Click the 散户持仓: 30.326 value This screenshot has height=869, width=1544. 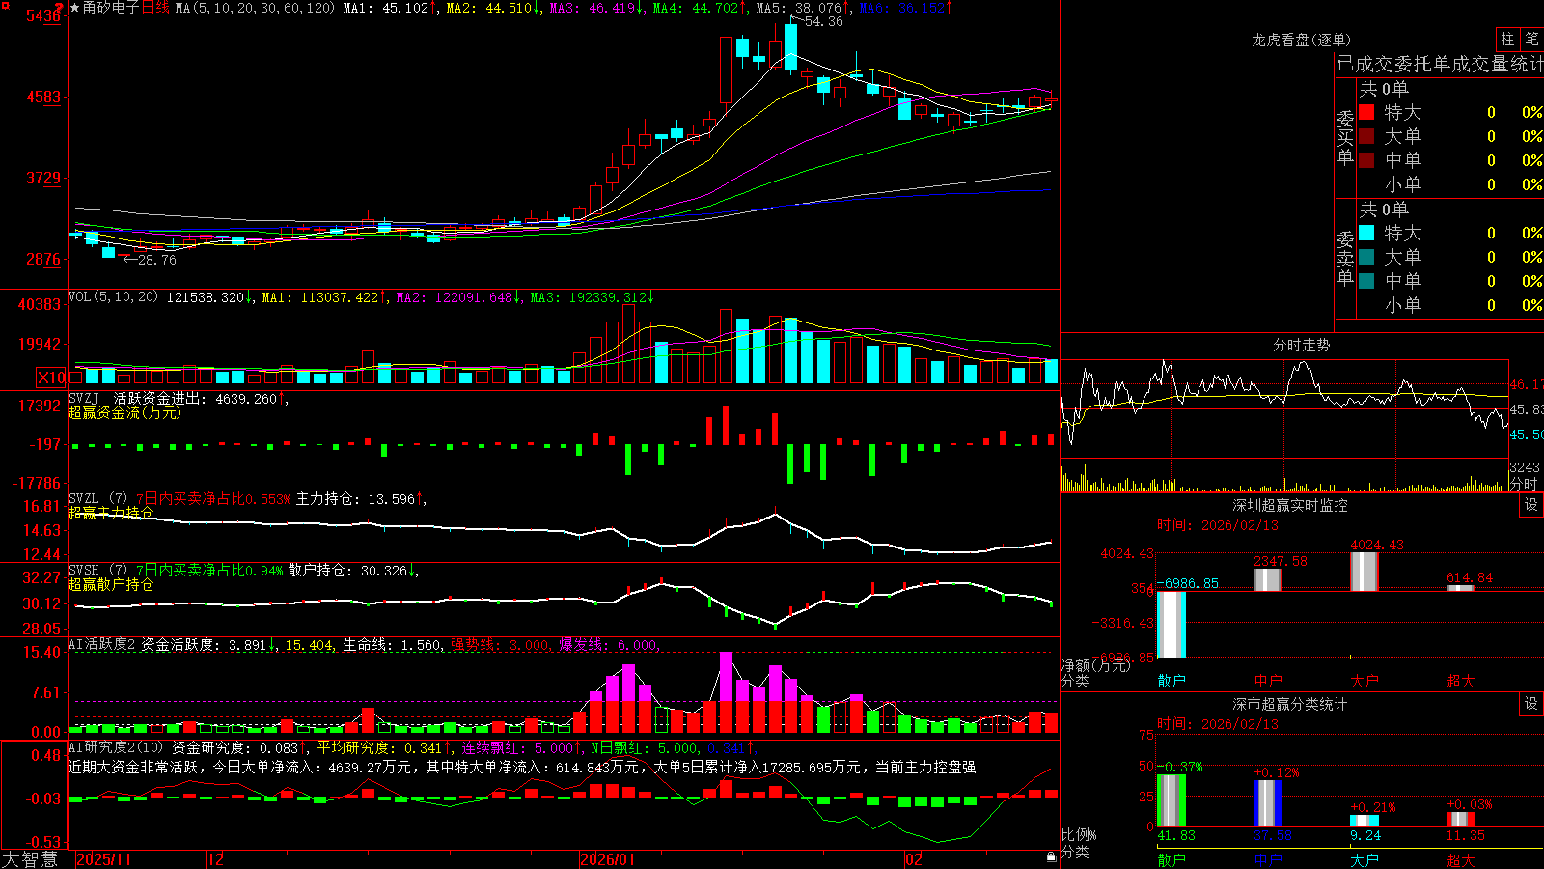coord(352,571)
